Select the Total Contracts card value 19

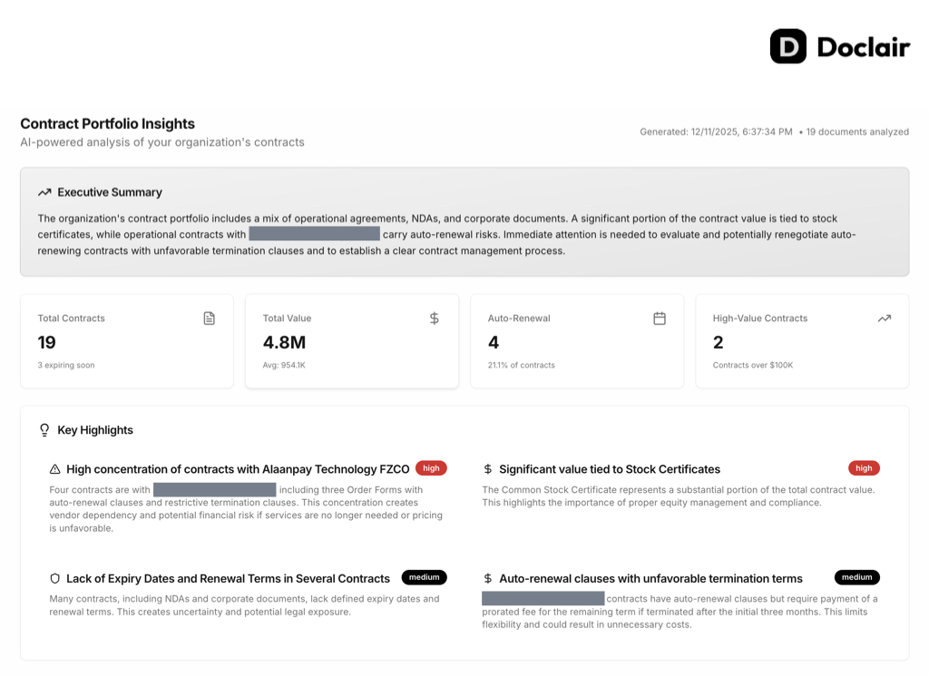pyautogui.click(x=47, y=342)
